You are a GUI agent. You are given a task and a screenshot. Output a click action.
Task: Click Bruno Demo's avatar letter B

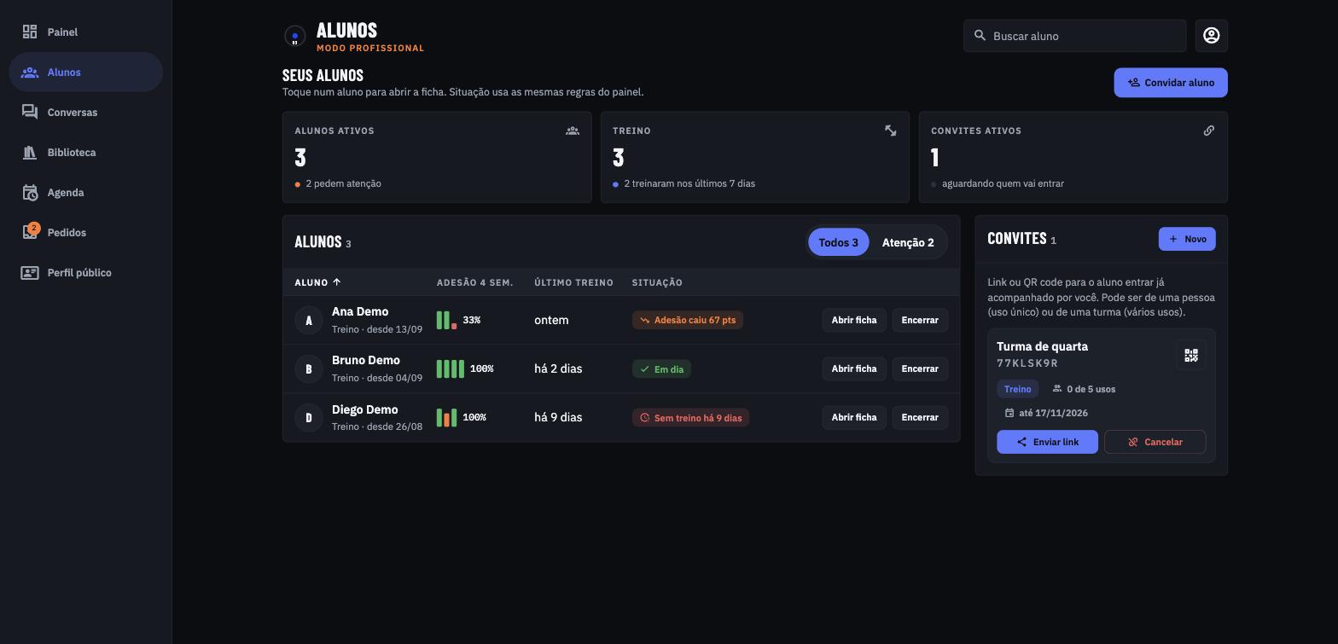pyautogui.click(x=309, y=369)
